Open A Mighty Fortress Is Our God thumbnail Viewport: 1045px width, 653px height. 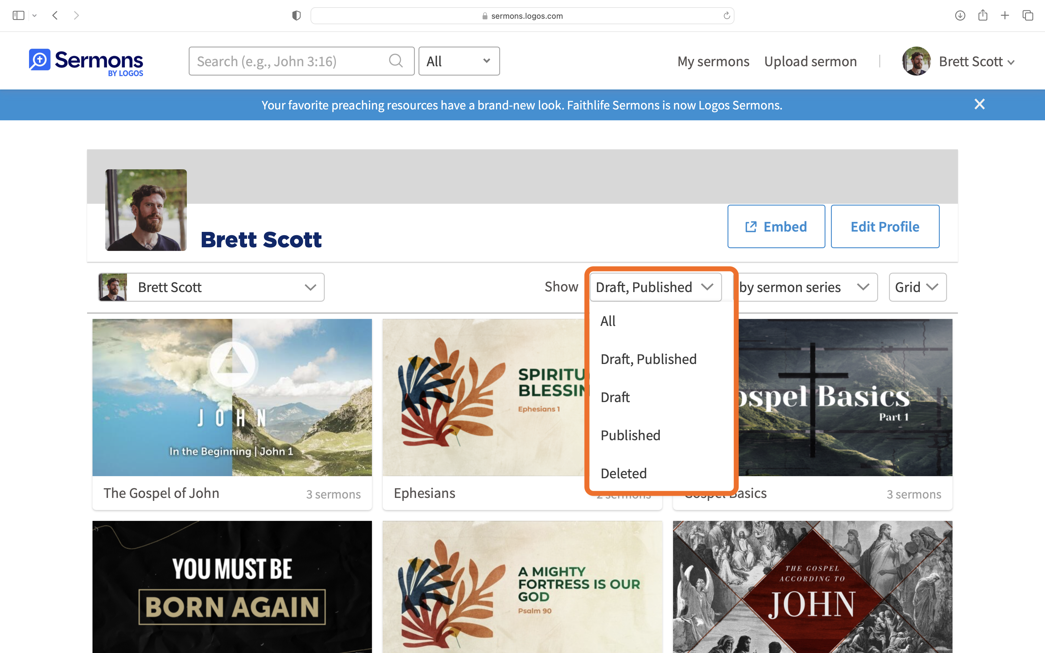pos(522,586)
